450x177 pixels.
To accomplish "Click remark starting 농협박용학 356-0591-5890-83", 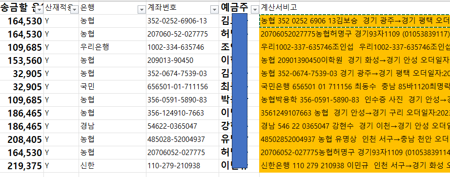I will pos(355,100).
